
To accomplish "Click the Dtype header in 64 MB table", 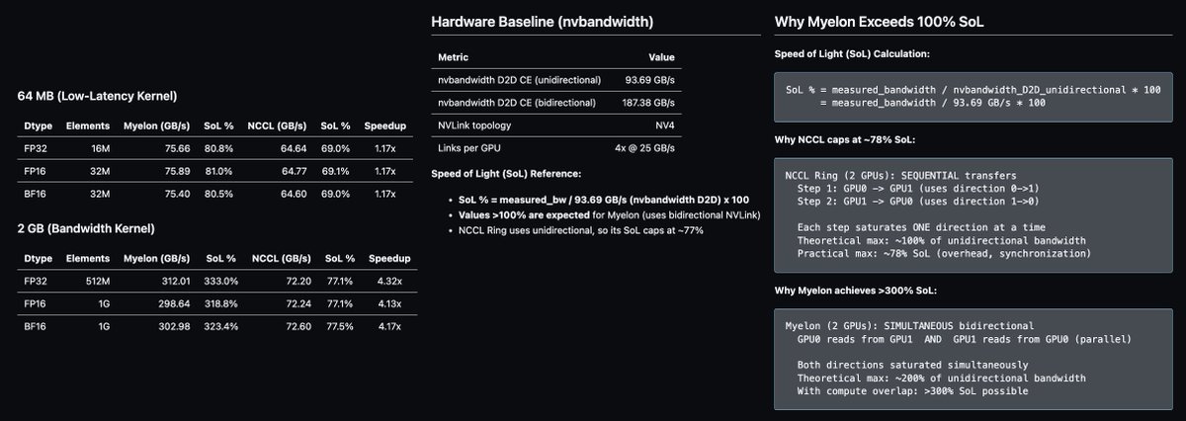I will (x=38, y=126).
